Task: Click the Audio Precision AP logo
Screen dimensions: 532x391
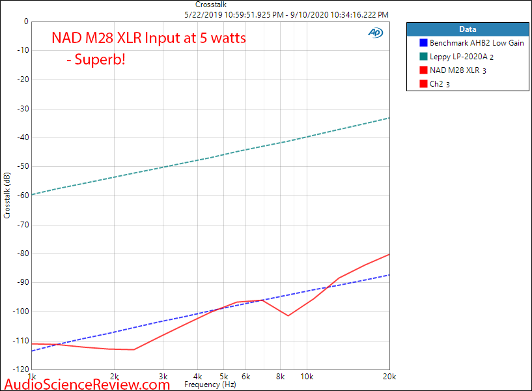Action: click(376, 33)
